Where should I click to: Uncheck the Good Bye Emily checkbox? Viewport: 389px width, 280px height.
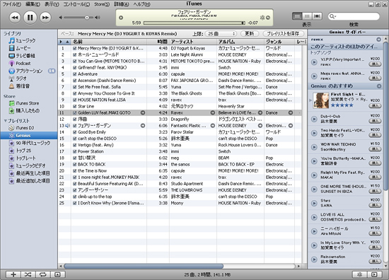pyautogui.click(x=75, y=132)
